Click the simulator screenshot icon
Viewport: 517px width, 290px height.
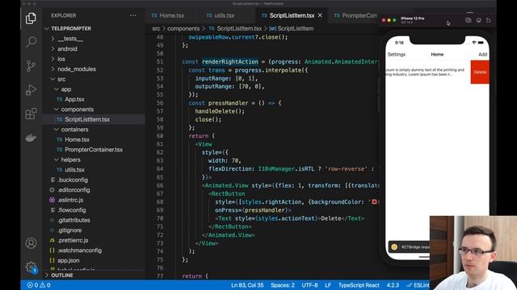469,20
